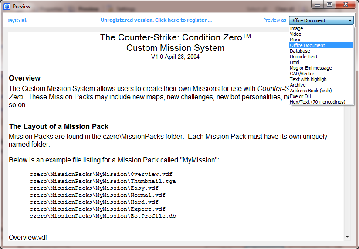The height and width of the screenshot is (249, 359).
Task: Select 'CAD/Vector' preview option
Action: coord(301,74)
